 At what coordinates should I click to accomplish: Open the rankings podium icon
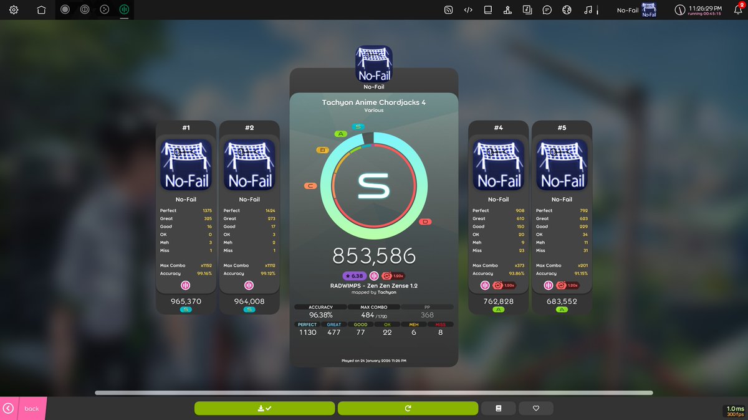tap(508, 10)
